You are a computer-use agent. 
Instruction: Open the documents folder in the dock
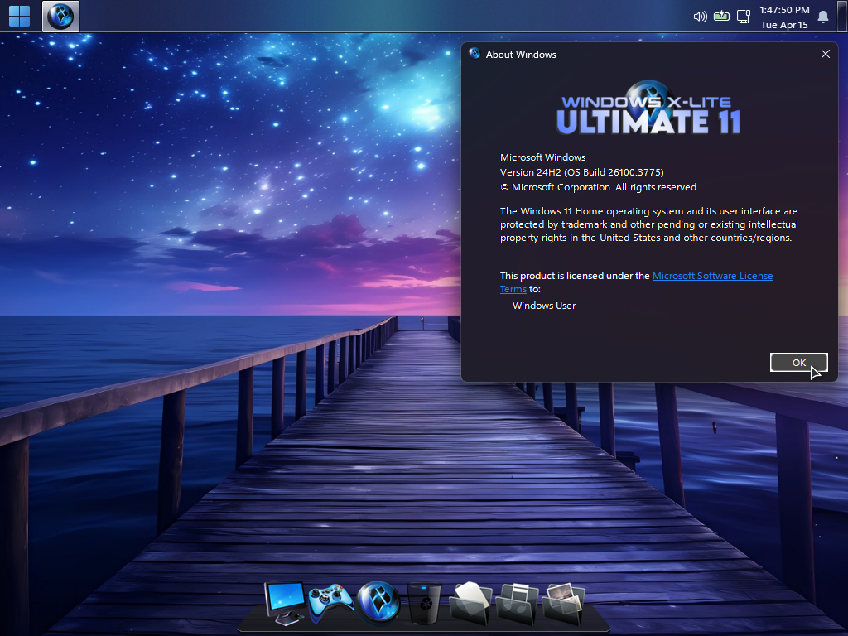tap(470, 603)
